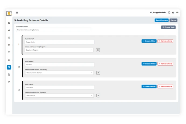Screen dimensions: 186x124
Task: Open settings via the gear icon
Action: [x=173, y=13]
